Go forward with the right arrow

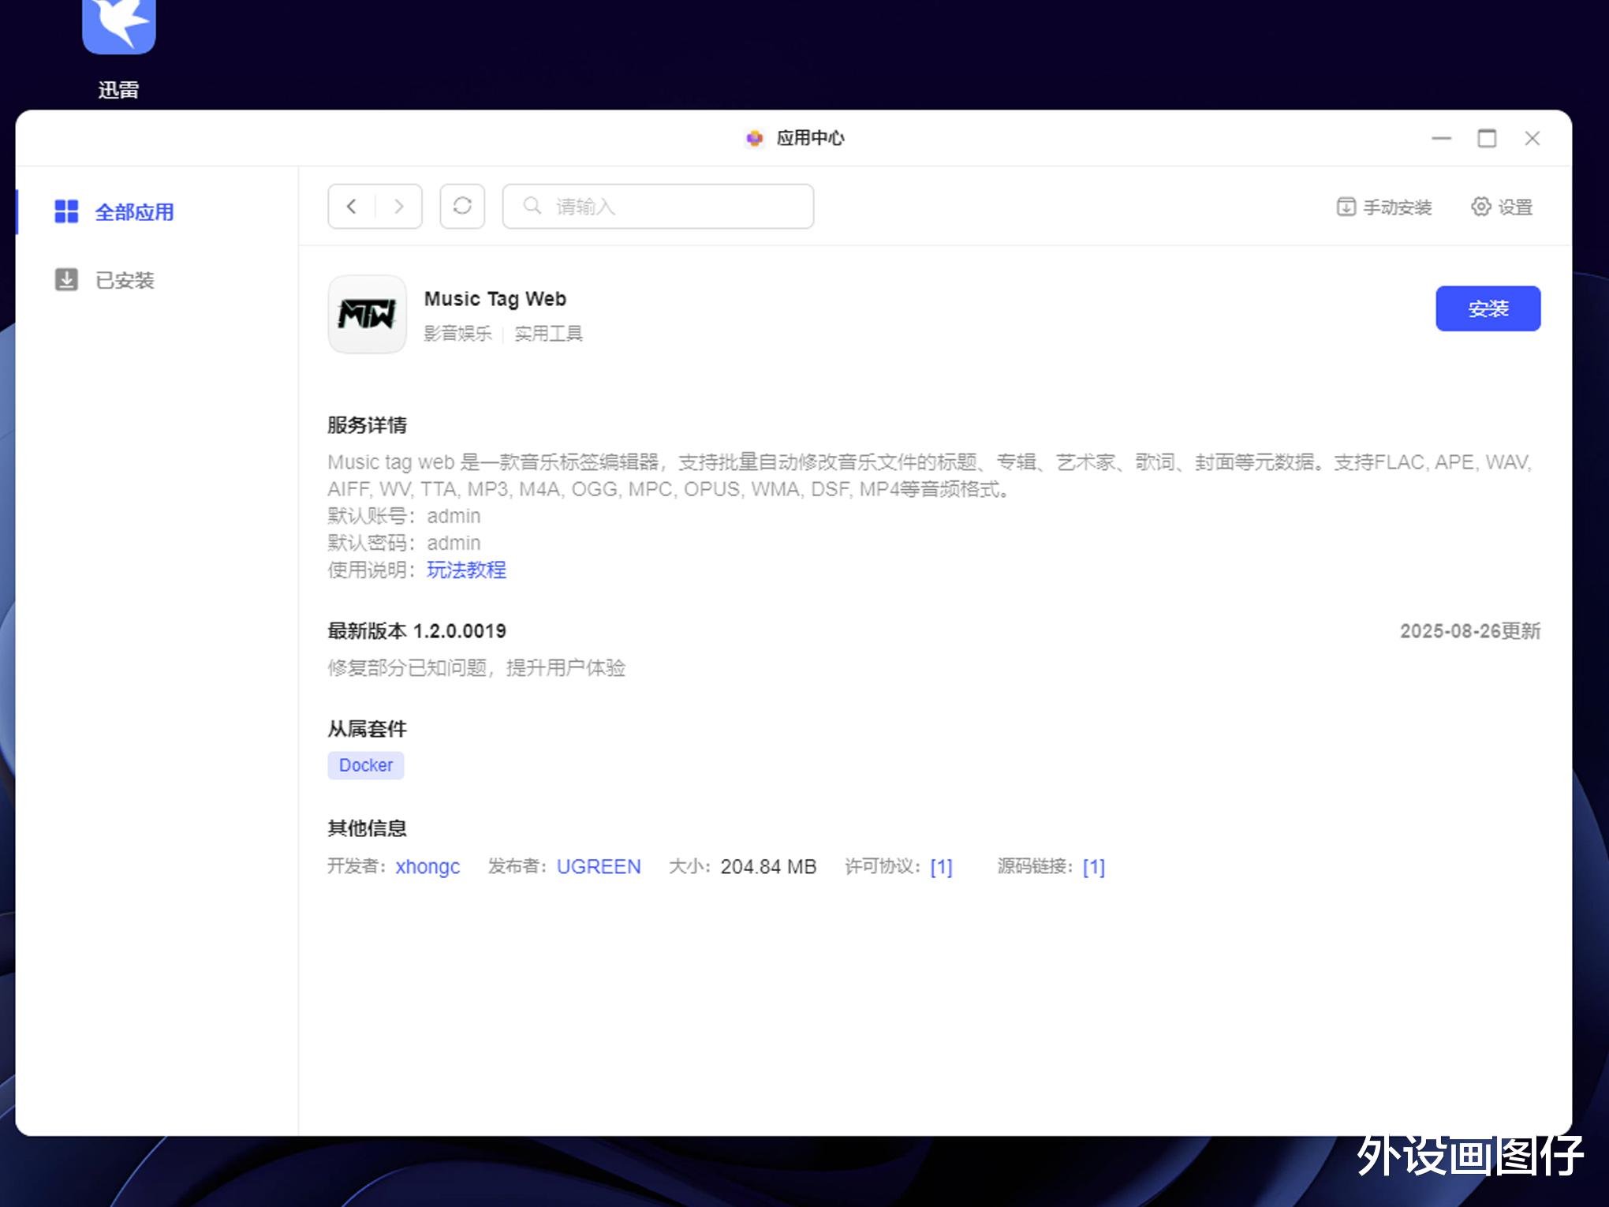pos(398,207)
